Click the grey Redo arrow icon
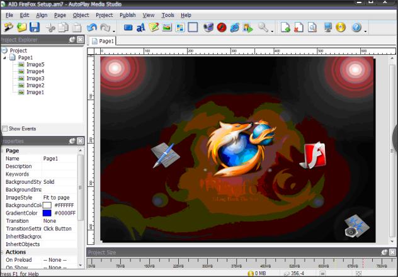Viewport: 398px width, 277px height. pyautogui.click(x=105, y=27)
